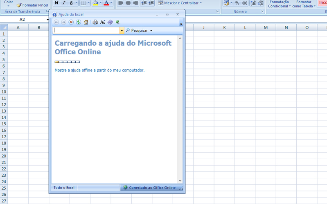The width and height of the screenshot is (327, 204).
Task: Open Número group dialog launcher
Action: pyautogui.click(x=262, y=11)
